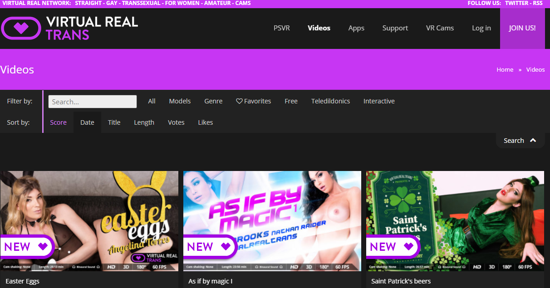Image resolution: width=550 pixels, height=288 pixels.
Task: Enable the Interactive filter
Action: tap(379, 101)
